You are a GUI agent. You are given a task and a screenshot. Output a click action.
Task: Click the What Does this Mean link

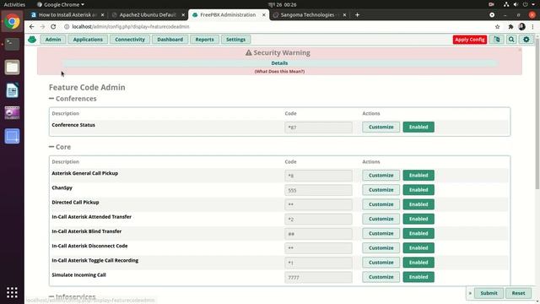(x=279, y=71)
